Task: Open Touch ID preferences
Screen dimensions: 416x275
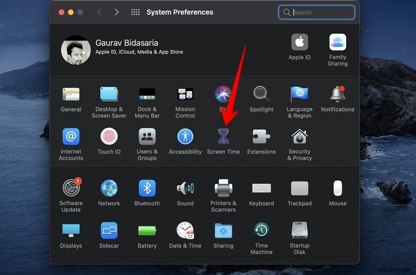Action: pos(109,137)
